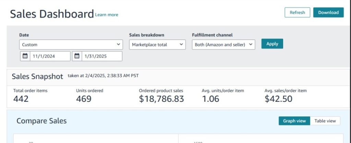Switch to Graph view
The height and width of the screenshot is (143, 351).
[x=294, y=121]
